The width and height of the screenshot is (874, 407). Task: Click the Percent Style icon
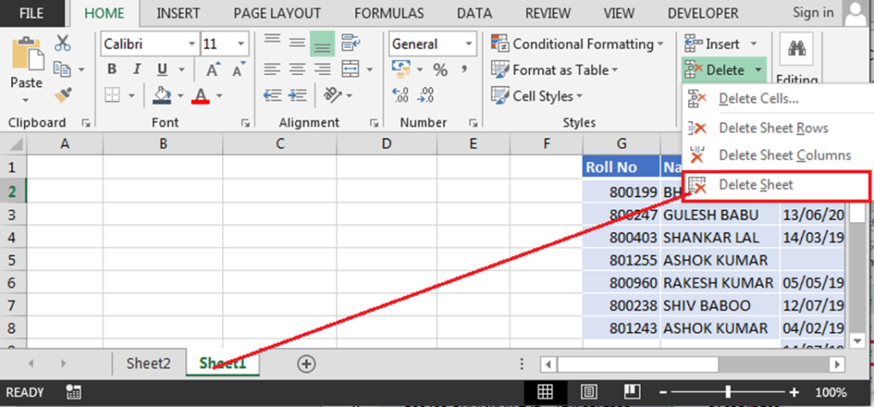click(440, 70)
